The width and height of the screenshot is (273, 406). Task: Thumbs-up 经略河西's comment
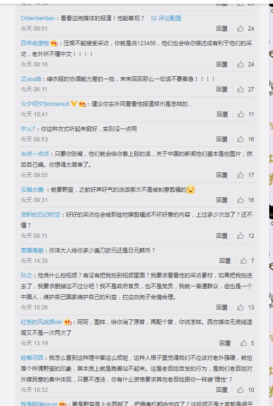point(241,390)
